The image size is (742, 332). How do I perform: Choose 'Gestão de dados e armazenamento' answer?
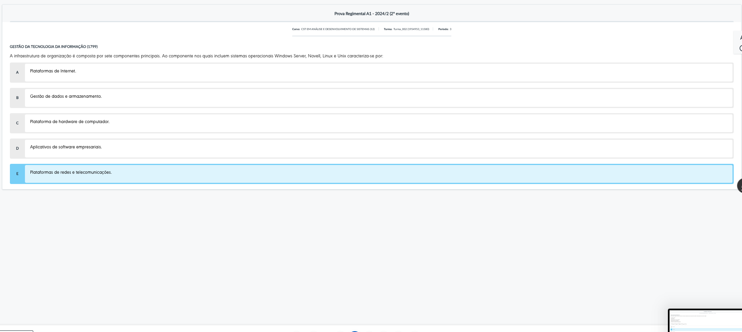coord(66,97)
